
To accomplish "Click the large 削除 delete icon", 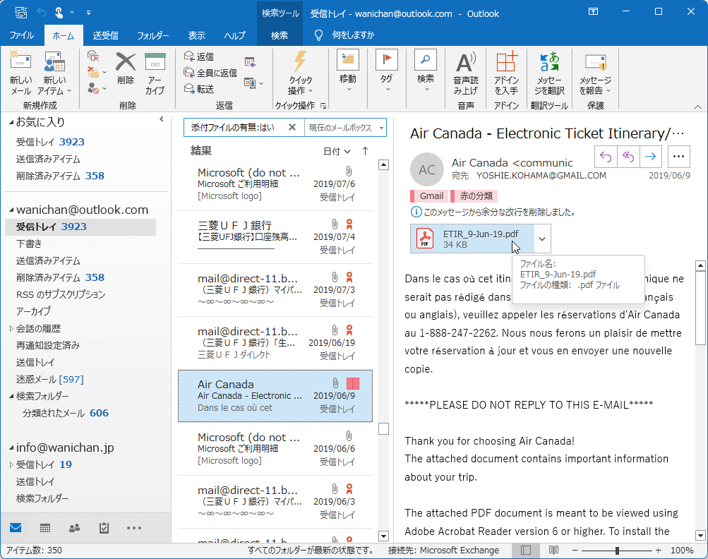I will click(126, 68).
